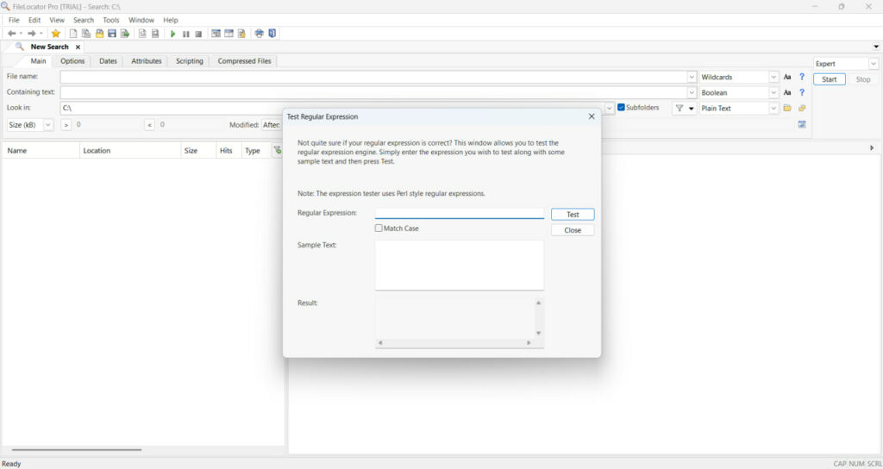This screenshot has height=469, width=883.
Task: Open the Plain Text dropdown
Action: click(773, 108)
